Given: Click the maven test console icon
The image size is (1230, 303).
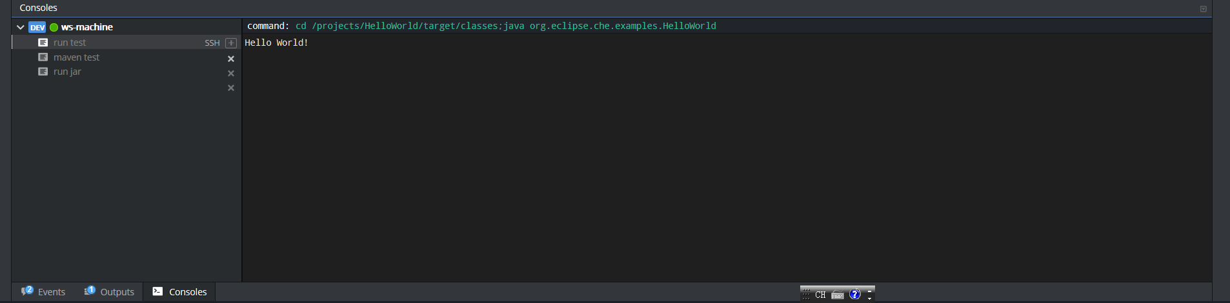Looking at the screenshot, I should pos(43,57).
